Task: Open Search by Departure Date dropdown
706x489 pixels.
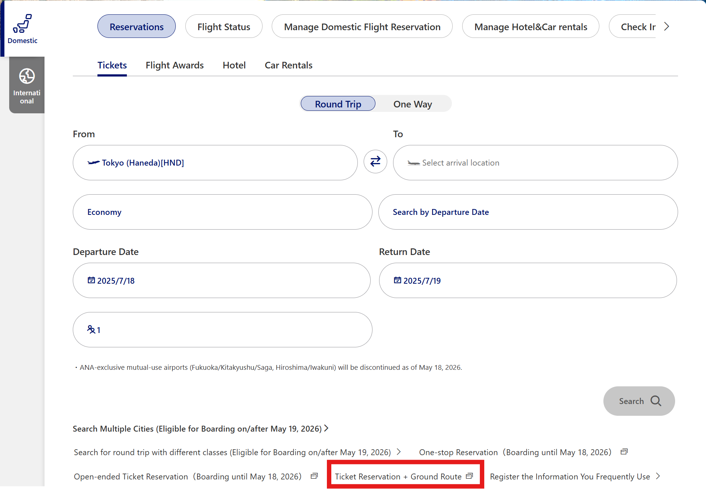Action: click(528, 212)
